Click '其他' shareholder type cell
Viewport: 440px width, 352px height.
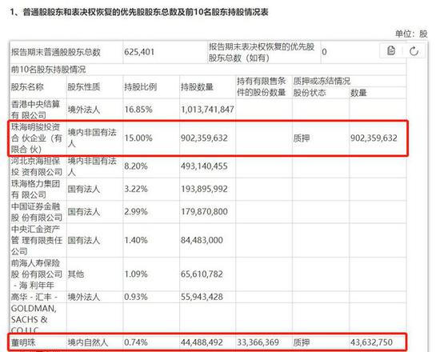(76, 274)
